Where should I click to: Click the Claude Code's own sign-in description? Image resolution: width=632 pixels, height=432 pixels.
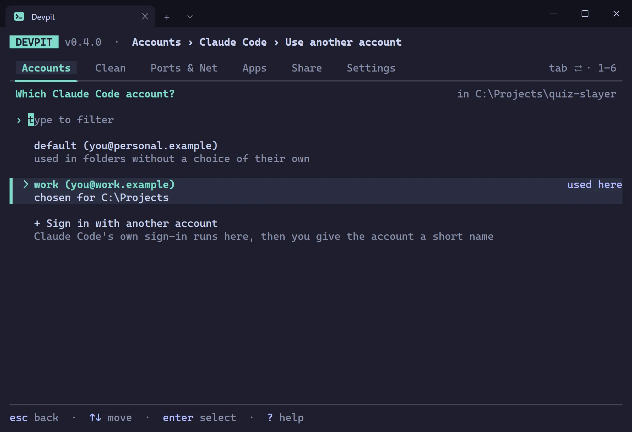click(264, 236)
